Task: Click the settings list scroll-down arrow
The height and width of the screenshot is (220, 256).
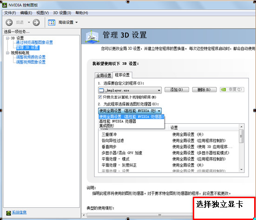Action: pos(241,169)
